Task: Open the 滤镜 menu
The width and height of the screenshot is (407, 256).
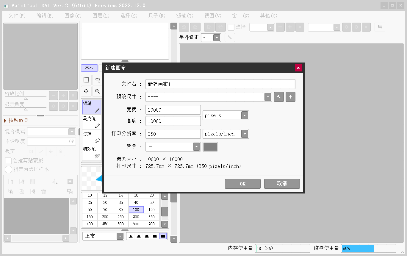Action: (x=184, y=15)
